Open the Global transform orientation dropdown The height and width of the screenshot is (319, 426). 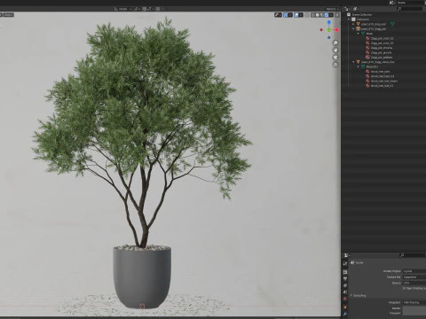122,9
